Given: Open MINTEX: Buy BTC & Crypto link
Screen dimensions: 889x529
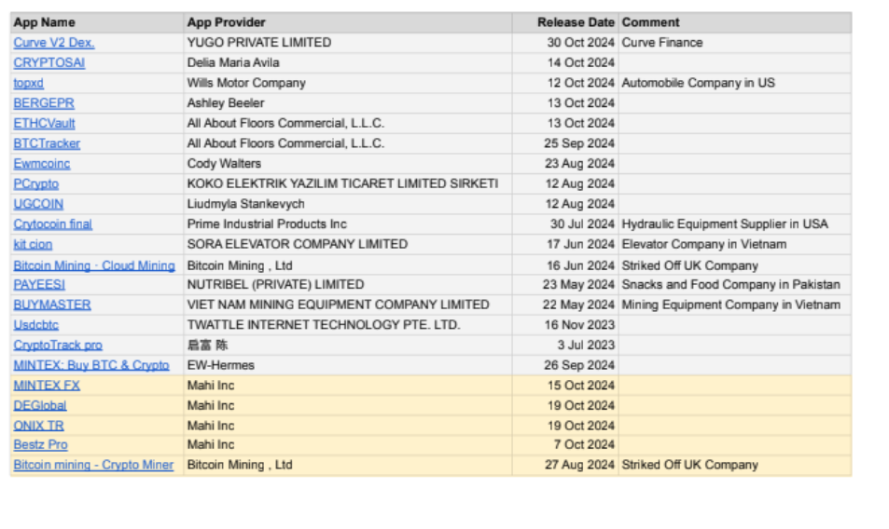Looking at the screenshot, I should (91, 365).
